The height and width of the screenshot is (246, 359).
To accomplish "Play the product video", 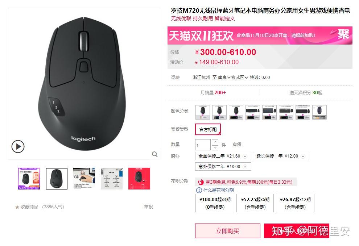I will point(18,146).
